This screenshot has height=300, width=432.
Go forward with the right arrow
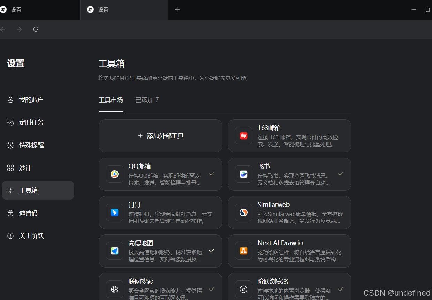[19, 29]
